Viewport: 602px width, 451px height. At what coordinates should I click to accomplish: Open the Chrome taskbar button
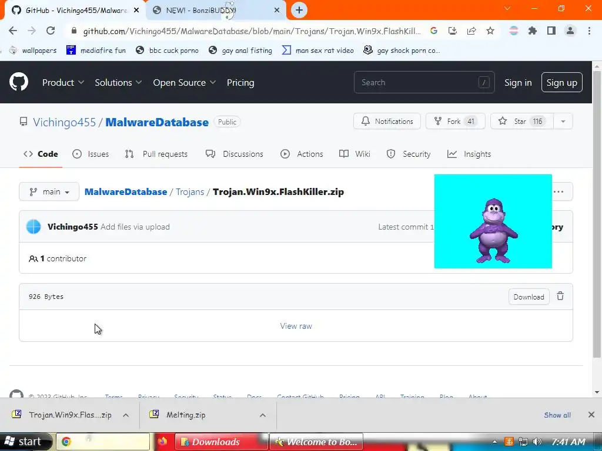[103, 442]
